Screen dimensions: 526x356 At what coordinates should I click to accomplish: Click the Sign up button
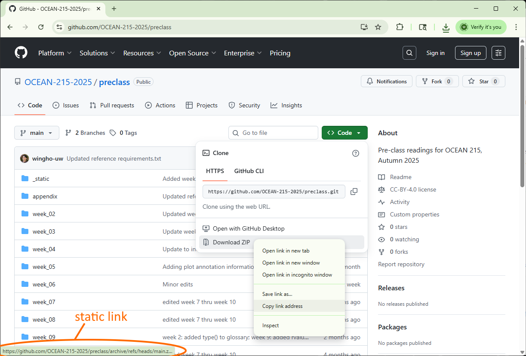click(470, 53)
